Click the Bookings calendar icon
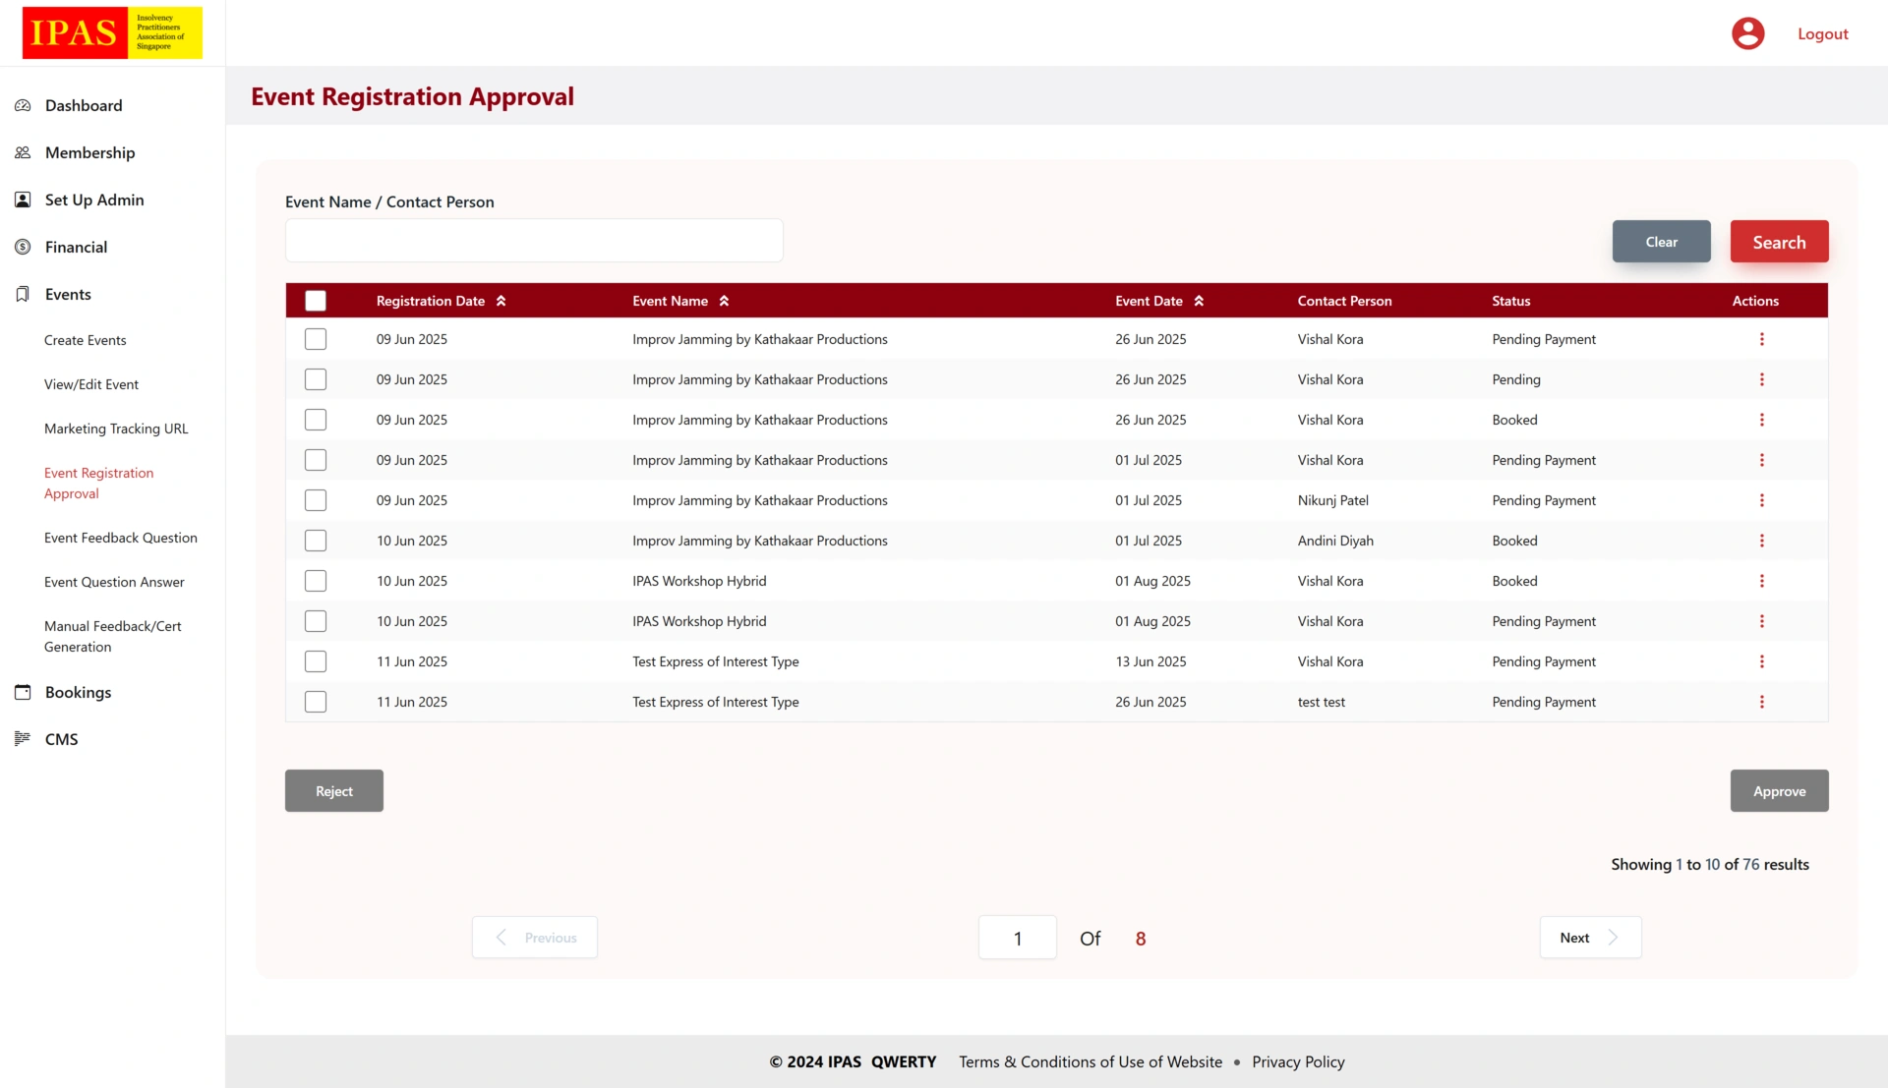The image size is (1888, 1088). tap(23, 692)
